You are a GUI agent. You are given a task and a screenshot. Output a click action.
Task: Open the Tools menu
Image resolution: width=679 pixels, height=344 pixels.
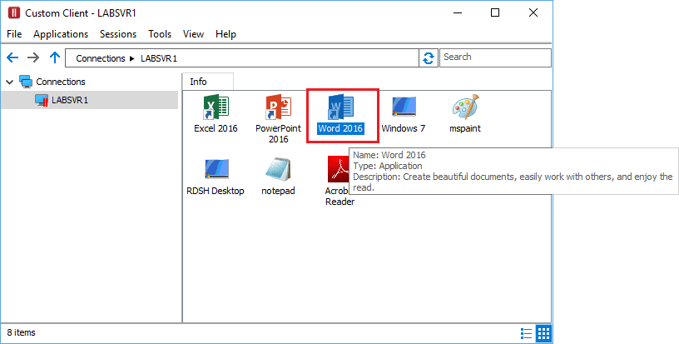[160, 34]
